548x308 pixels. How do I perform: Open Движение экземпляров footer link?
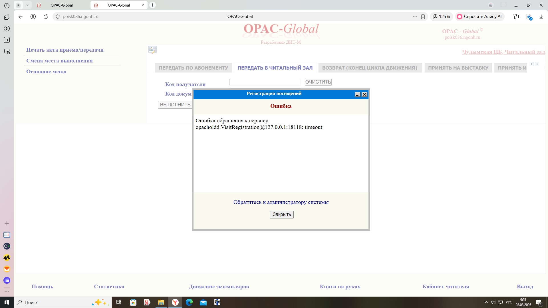pos(219,287)
